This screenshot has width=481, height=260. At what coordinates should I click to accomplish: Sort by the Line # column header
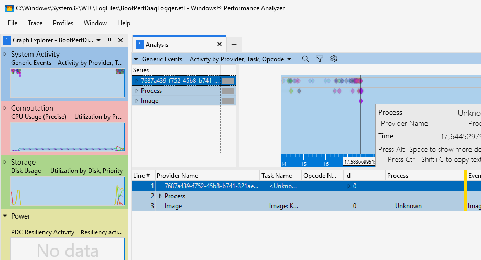coord(143,176)
